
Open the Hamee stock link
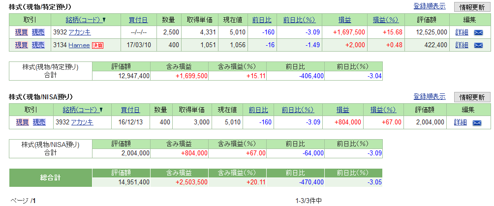(x=79, y=45)
